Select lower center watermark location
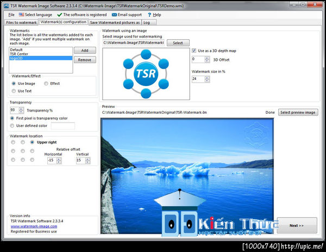Viewport: 326px width, 252px height. [23, 159]
